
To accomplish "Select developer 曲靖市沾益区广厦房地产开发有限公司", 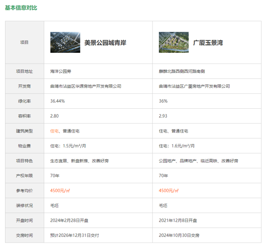I will coord(194,86).
